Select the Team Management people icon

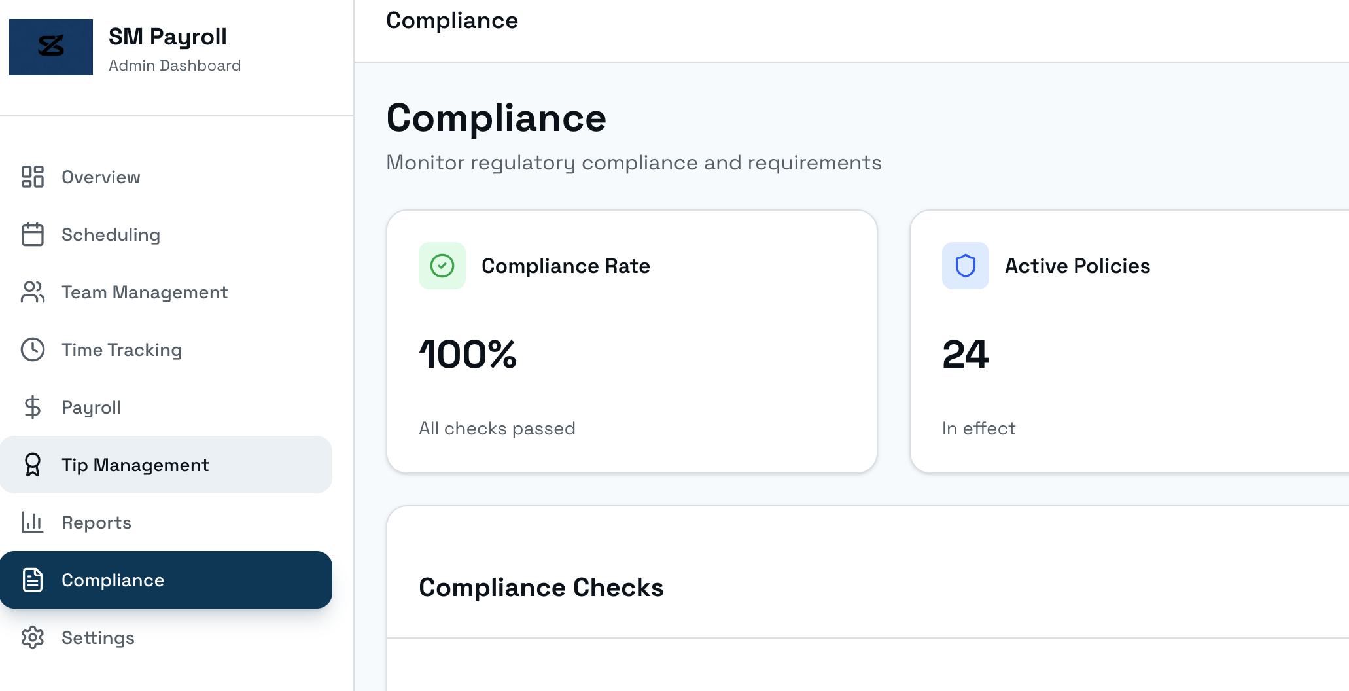tap(32, 292)
